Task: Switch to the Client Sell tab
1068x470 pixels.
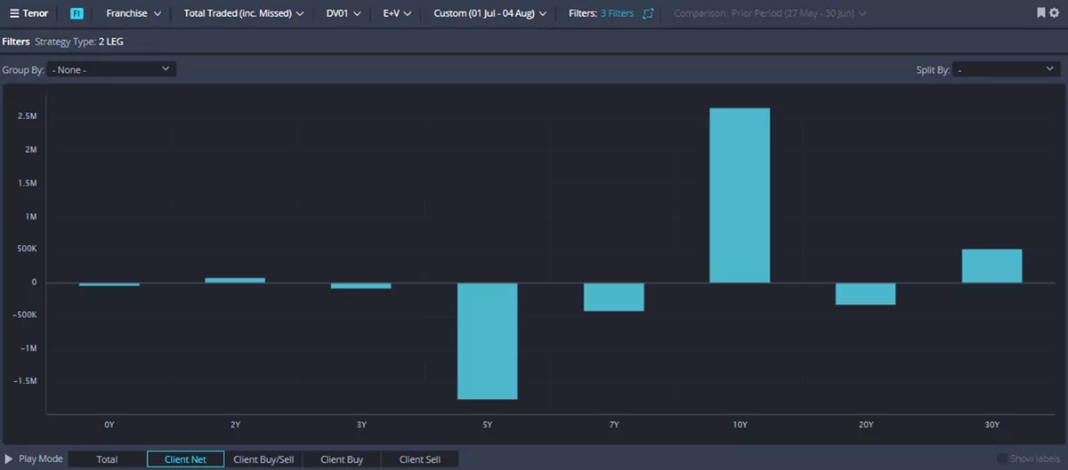Action: click(x=420, y=459)
